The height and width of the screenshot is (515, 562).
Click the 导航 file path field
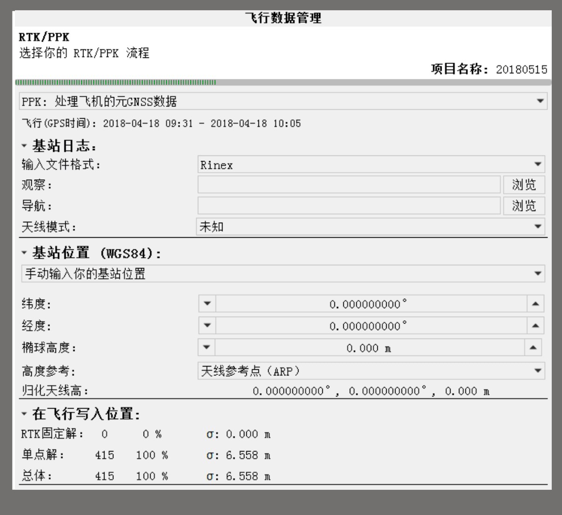click(349, 206)
